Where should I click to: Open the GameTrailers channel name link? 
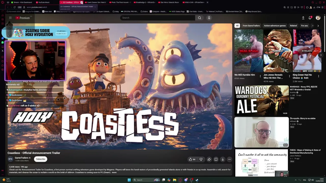click(21, 158)
